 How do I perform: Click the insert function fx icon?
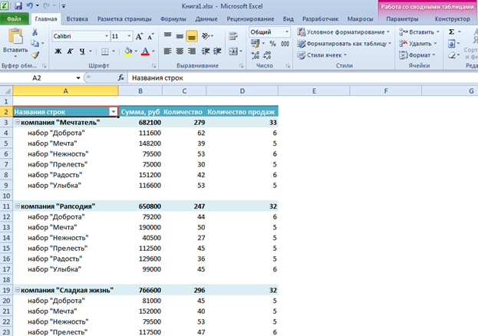pyautogui.click(x=121, y=78)
